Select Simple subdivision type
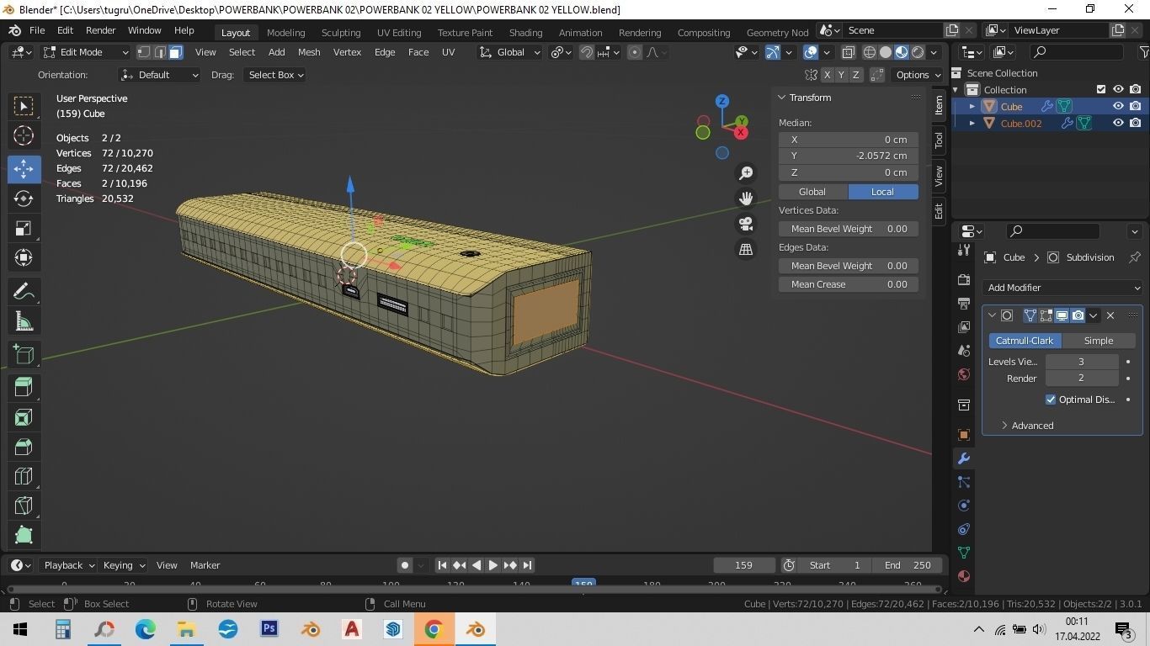Screen dimensions: 1150x646 tap(1099, 341)
